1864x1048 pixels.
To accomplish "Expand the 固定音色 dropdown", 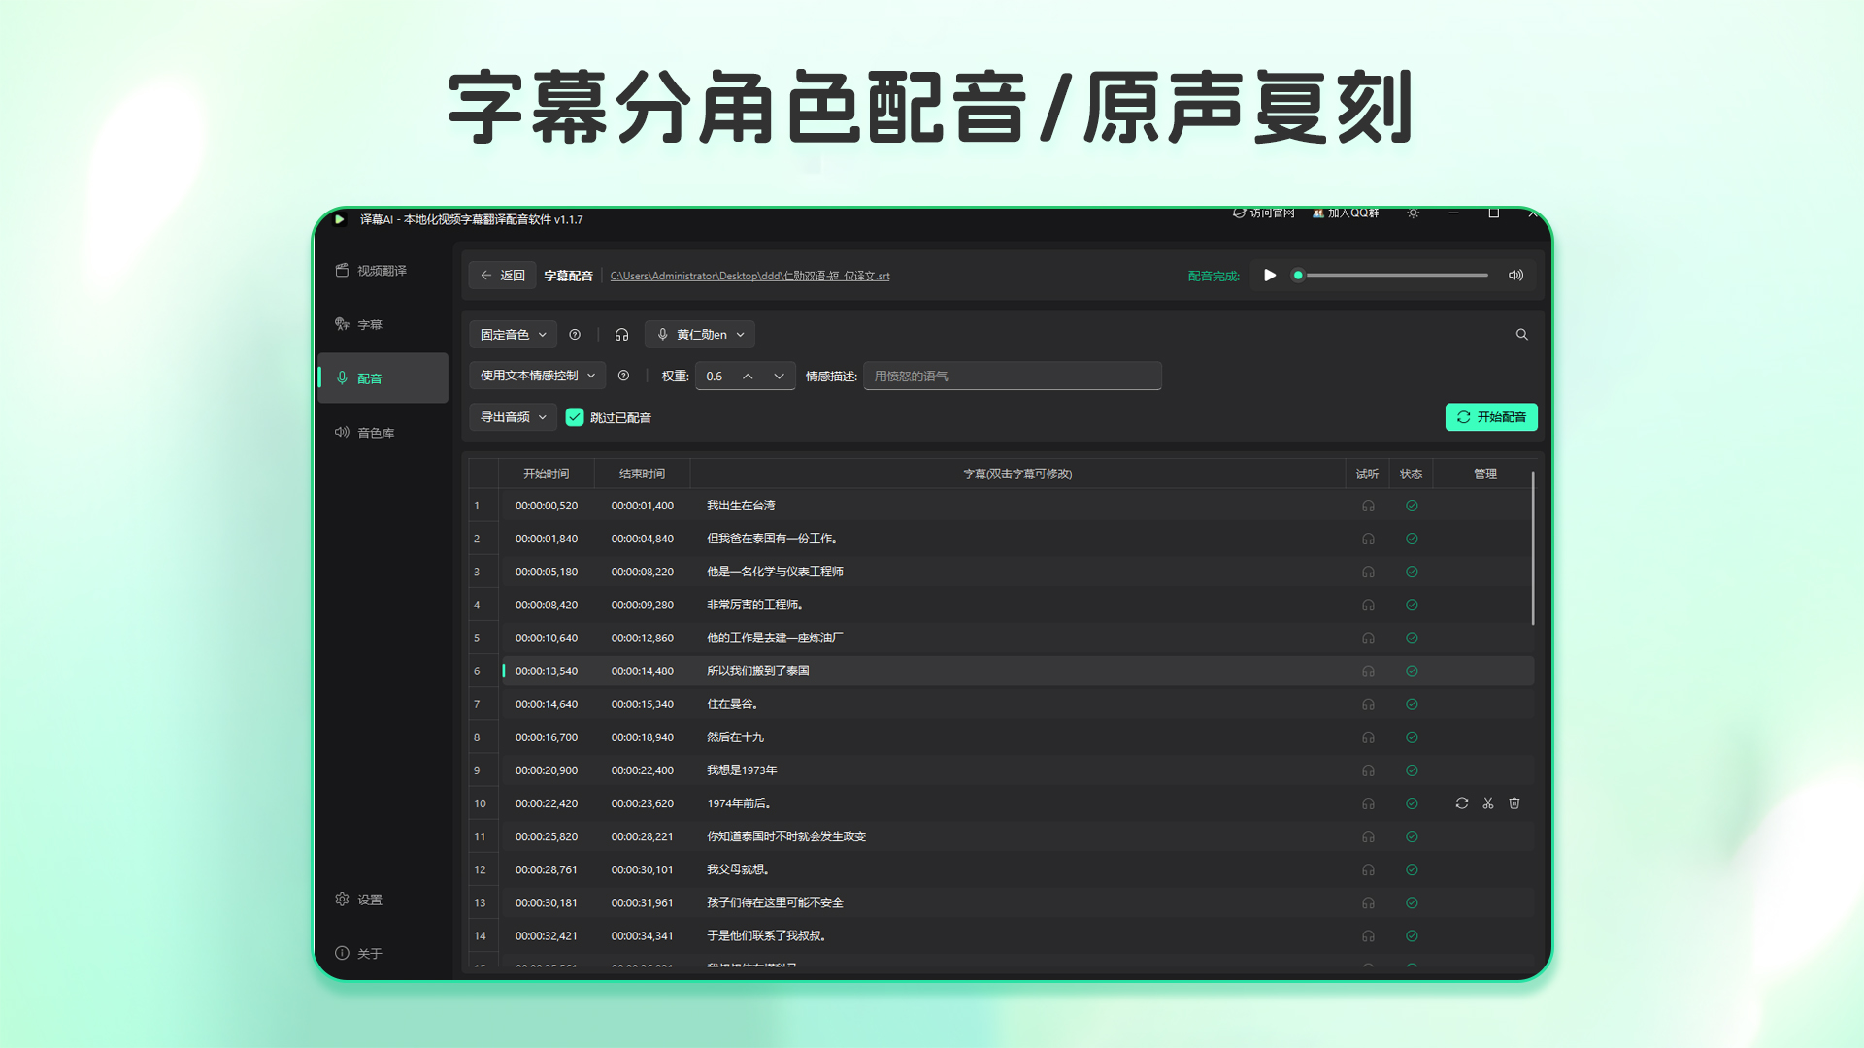I will pos(514,335).
